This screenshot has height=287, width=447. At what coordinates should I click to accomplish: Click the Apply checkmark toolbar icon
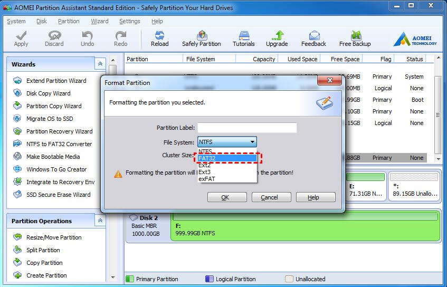coord(21,39)
